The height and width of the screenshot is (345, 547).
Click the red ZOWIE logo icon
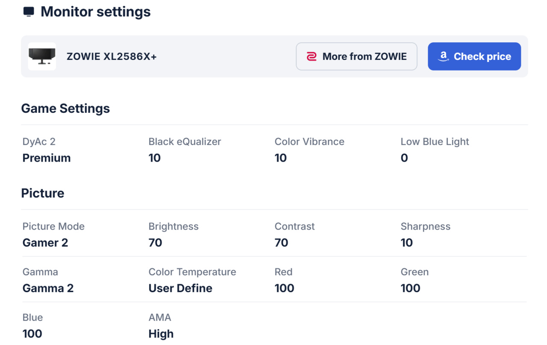click(312, 56)
